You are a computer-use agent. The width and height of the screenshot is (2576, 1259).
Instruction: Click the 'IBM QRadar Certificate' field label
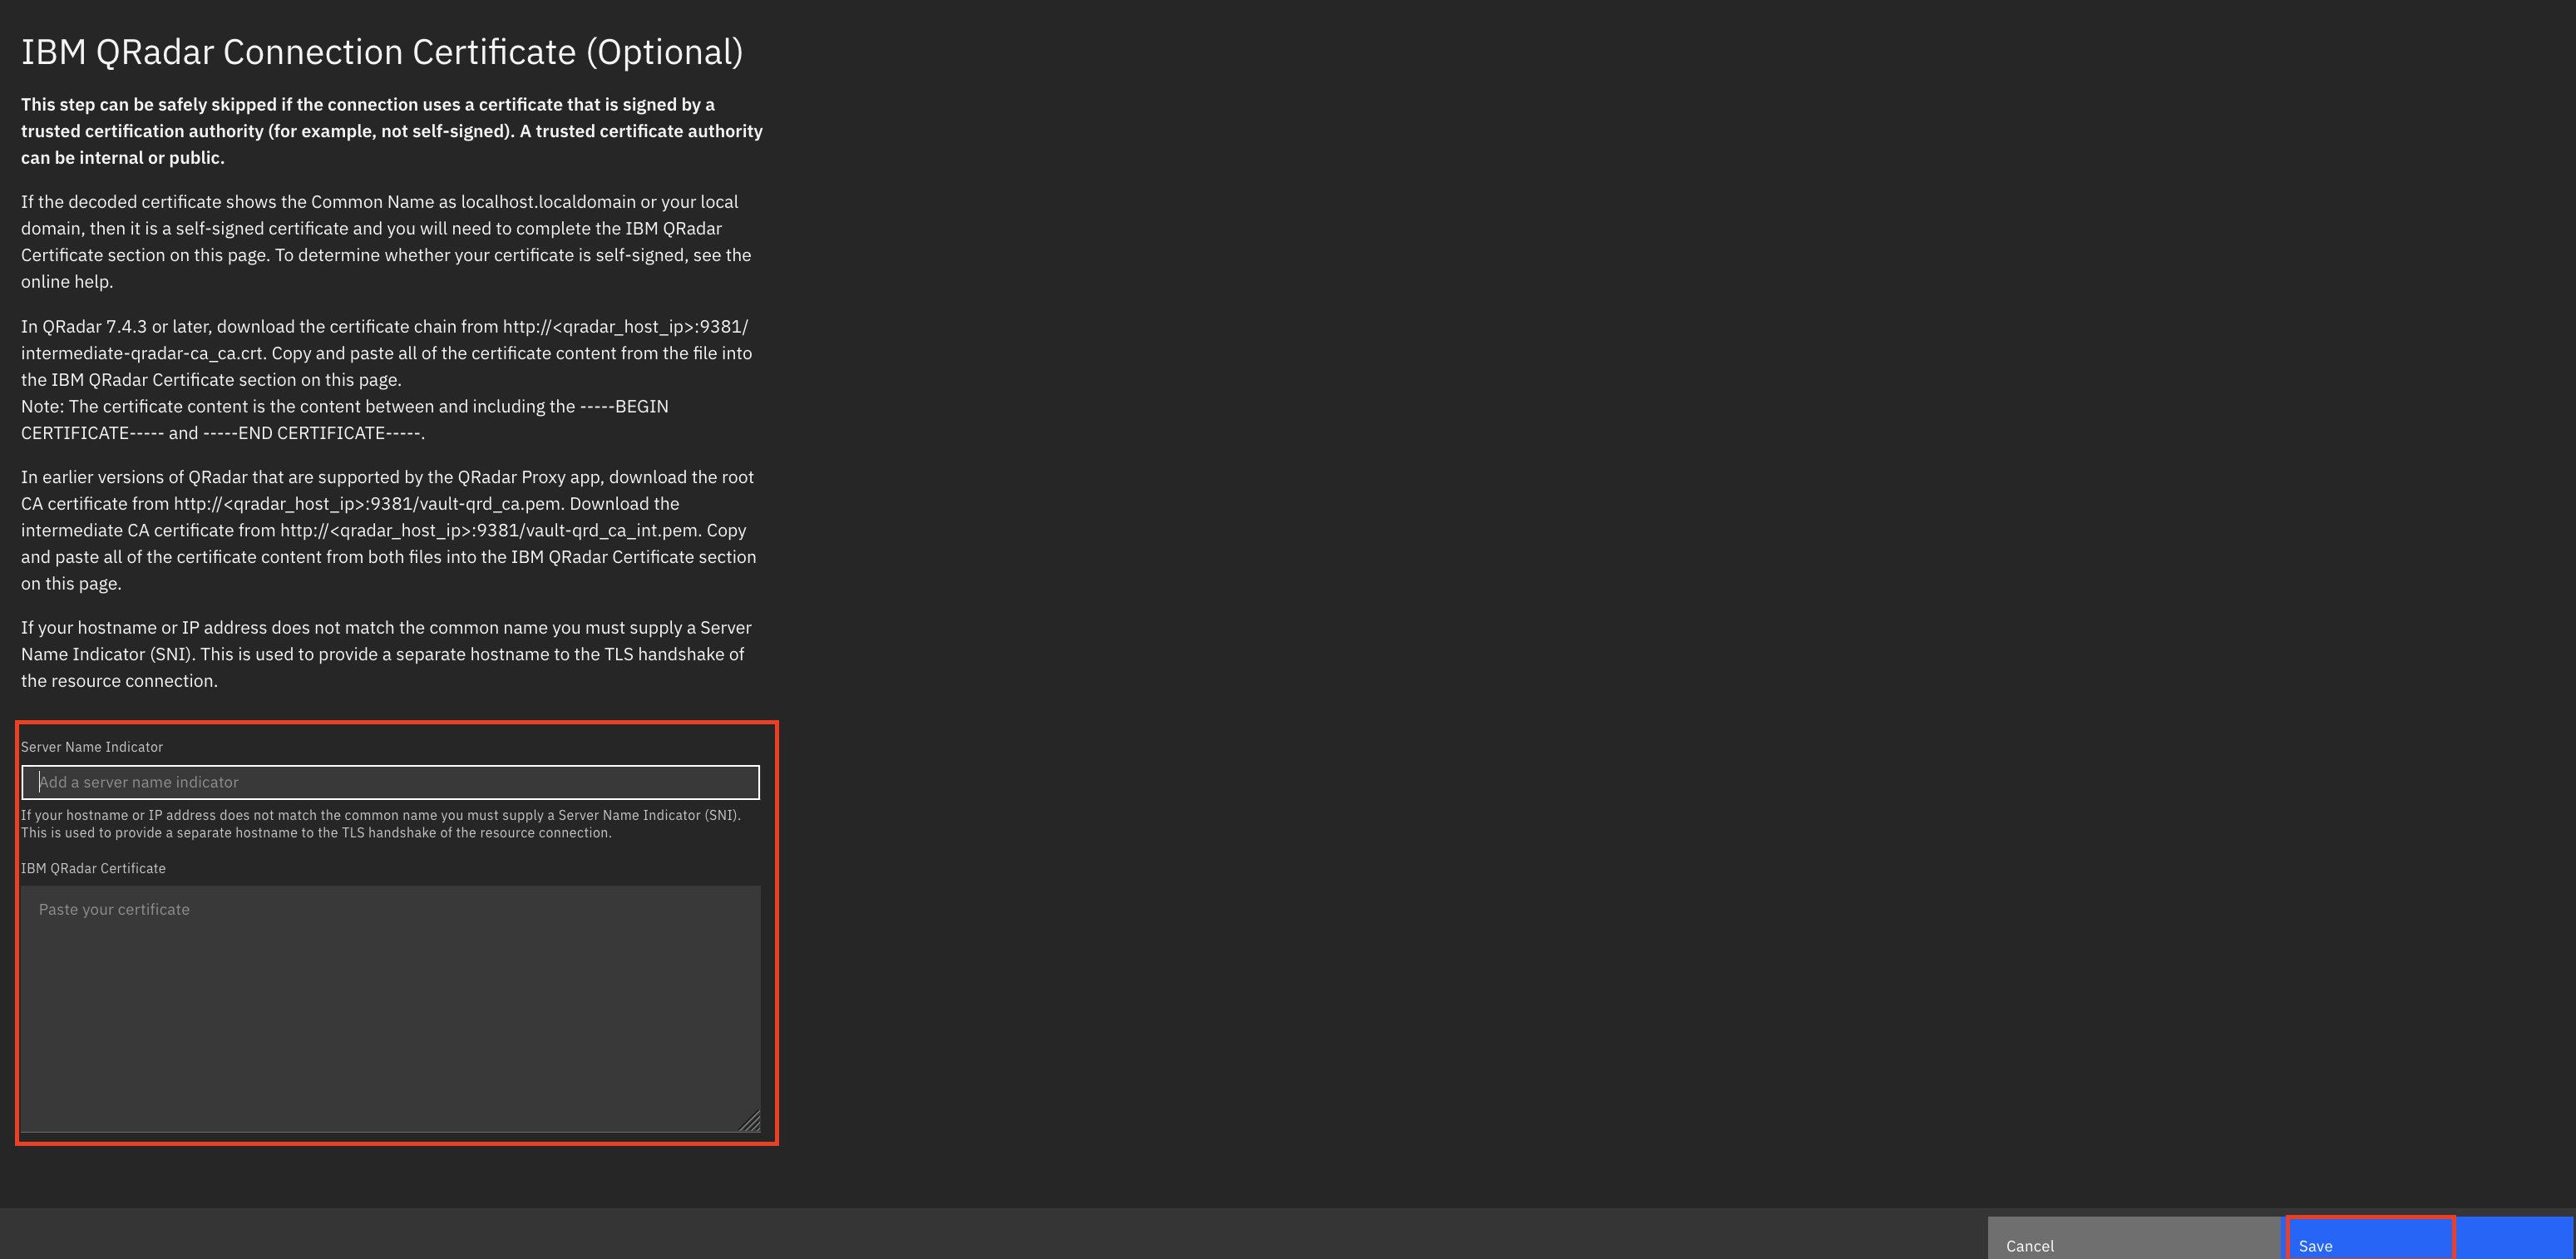tap(93, 868)
